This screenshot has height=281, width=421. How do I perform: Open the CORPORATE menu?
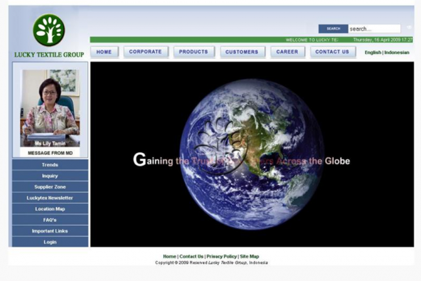(x=146, y=52)
